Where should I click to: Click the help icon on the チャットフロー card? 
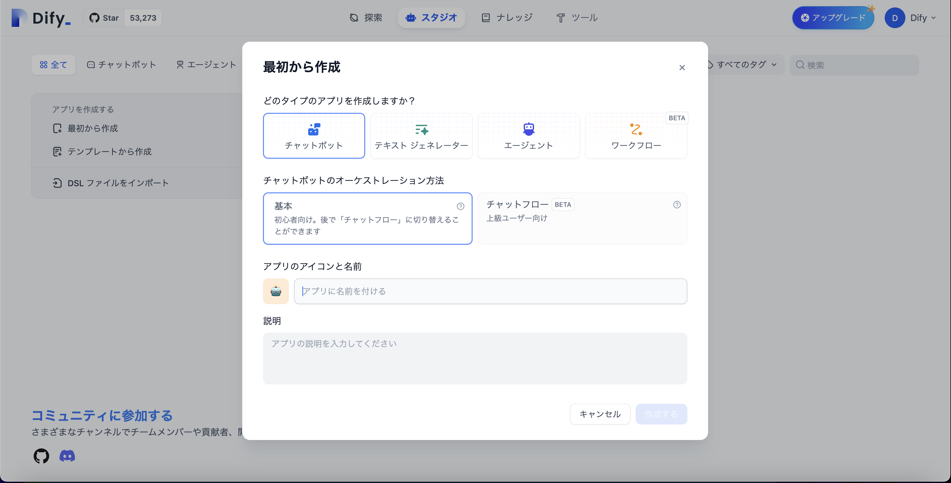click(676, 204)
